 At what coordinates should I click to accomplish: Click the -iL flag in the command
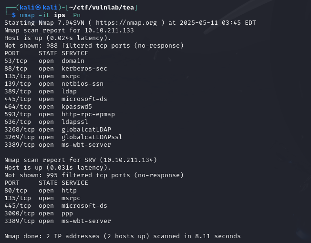[44, 15]
